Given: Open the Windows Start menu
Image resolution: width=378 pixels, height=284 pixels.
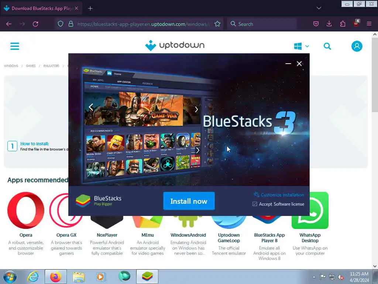Looking at the screenshot, I should click(x=10, y=277).
